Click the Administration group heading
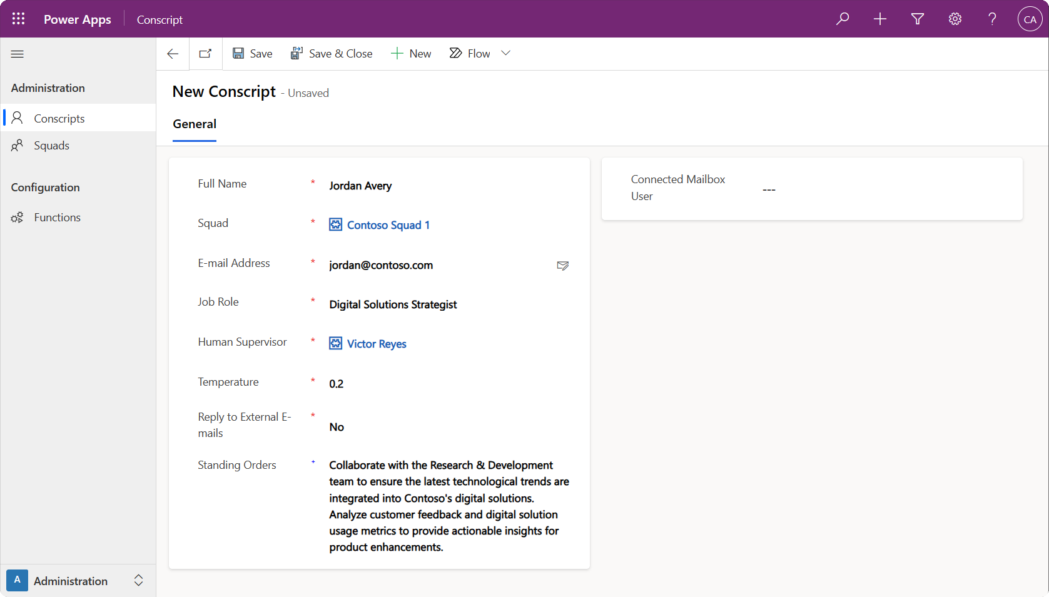The width and height of the screenshot is (1049, 597). pyautogui.click(x=48, y=88)
